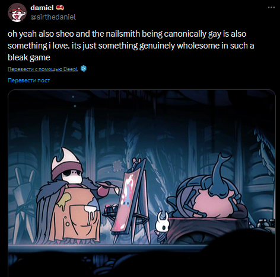Viewport: 280px width, 277px height.
Task: Open the three-dot more options menu
Action: [x=271, y=7]
